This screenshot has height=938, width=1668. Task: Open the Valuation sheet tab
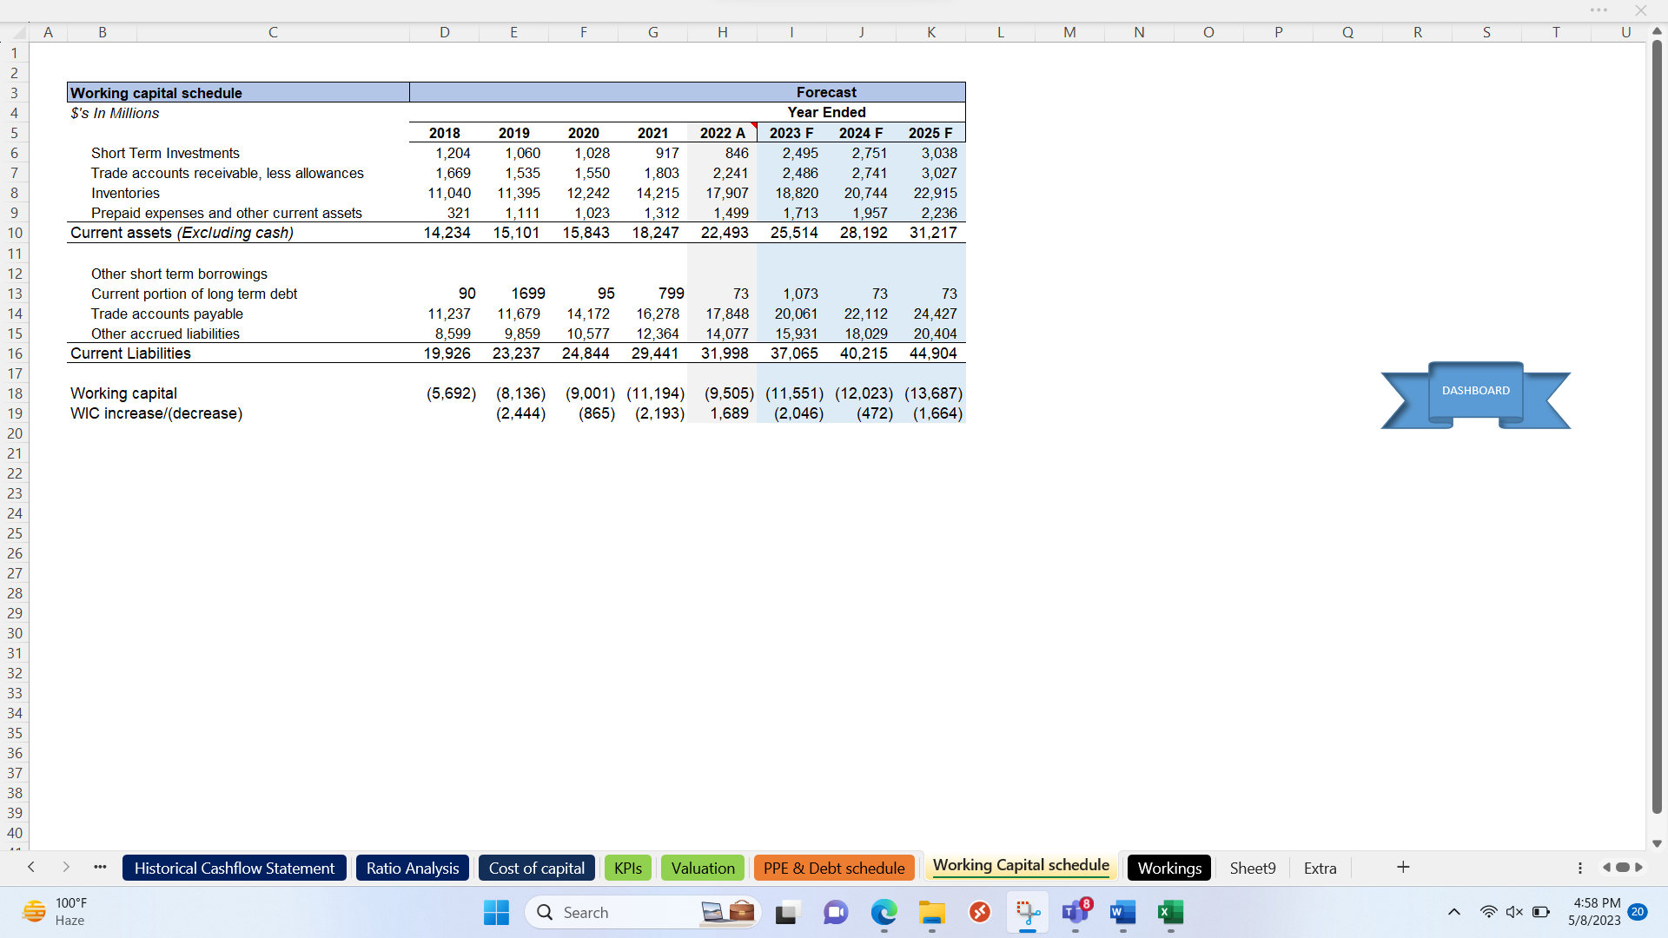[702, 868]
